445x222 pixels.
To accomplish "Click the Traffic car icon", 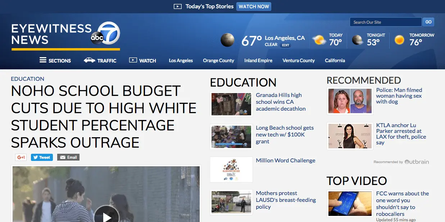I will 89,60.
